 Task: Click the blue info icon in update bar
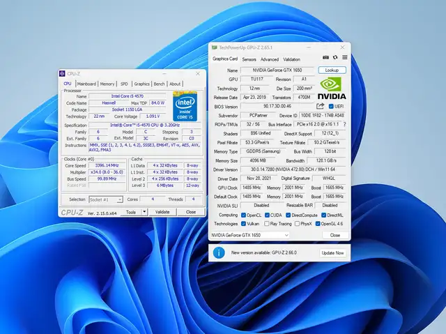(x=219, y=252)
